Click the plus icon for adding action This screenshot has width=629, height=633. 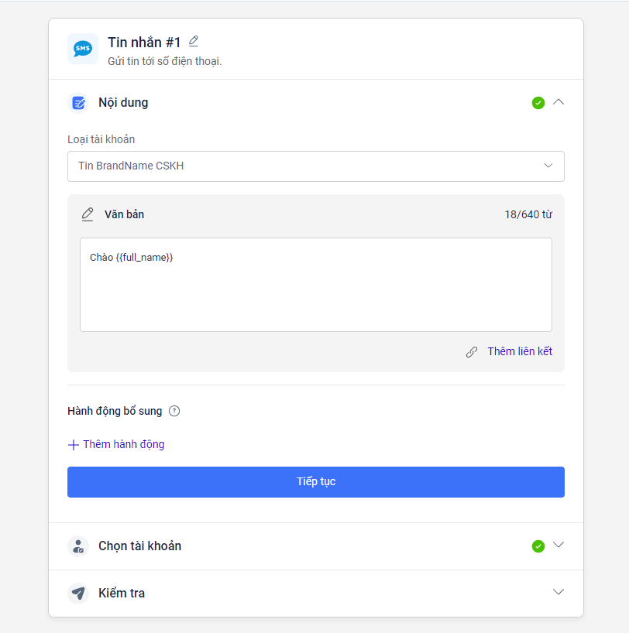pyautogui.click(x=74, y=444)
